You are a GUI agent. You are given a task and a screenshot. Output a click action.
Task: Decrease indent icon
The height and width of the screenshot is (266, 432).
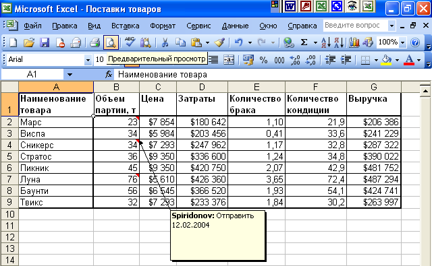(x=330, y=60)
